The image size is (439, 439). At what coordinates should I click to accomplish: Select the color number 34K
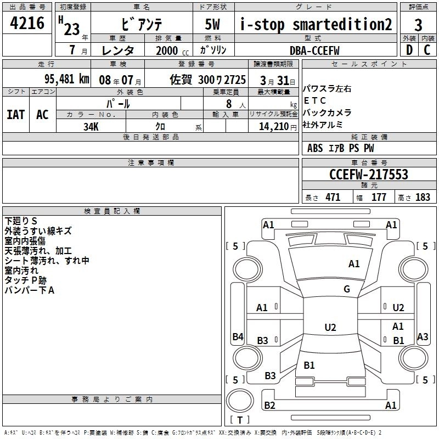click(x=91, y=126)
